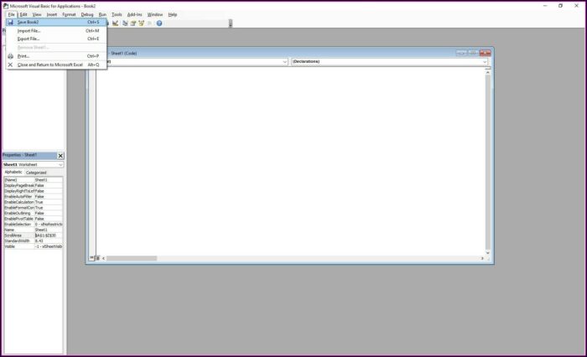Open the Properties Window toolbar icon
Screen dimensions: 587x357
pyautogui.click(x=133, y=23)
